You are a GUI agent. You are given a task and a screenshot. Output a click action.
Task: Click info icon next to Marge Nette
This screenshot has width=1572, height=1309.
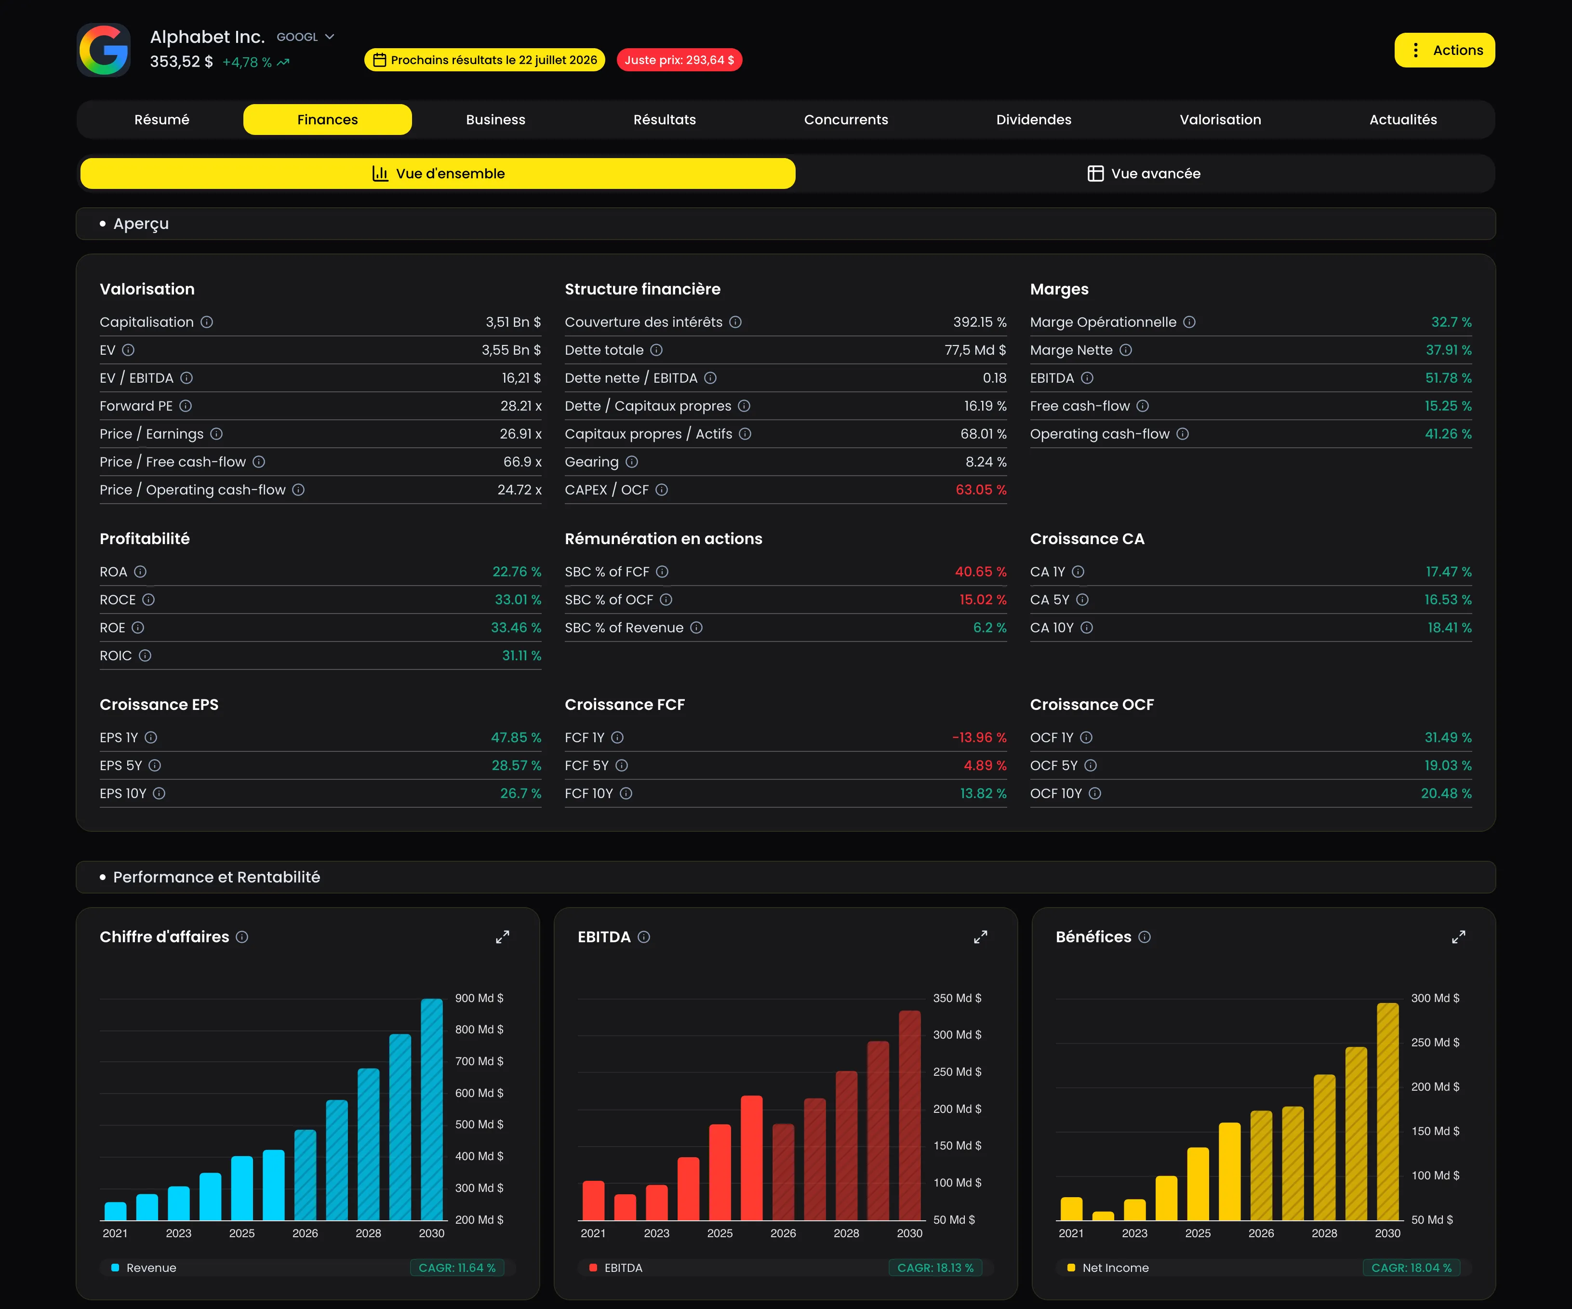point(1126,350)
